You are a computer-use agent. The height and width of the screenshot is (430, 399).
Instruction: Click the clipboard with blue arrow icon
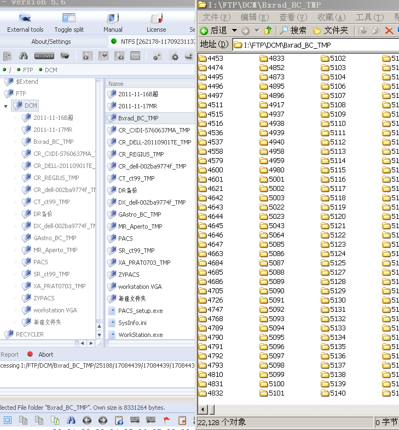pos(119,420)
